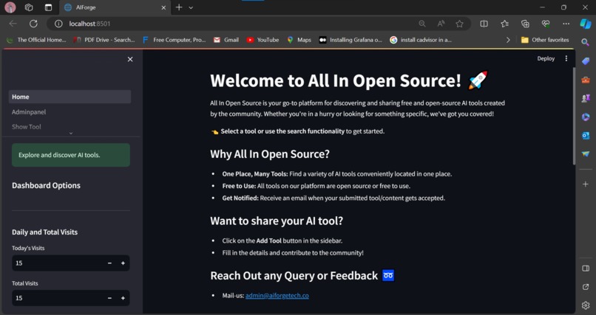Open the Maps bookmark
Image resolution: width=596 pixels, height=315 pixels.
point(299,40)
